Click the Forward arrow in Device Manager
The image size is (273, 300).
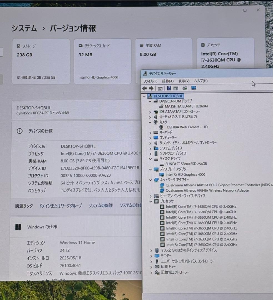[x=151, y=88]
